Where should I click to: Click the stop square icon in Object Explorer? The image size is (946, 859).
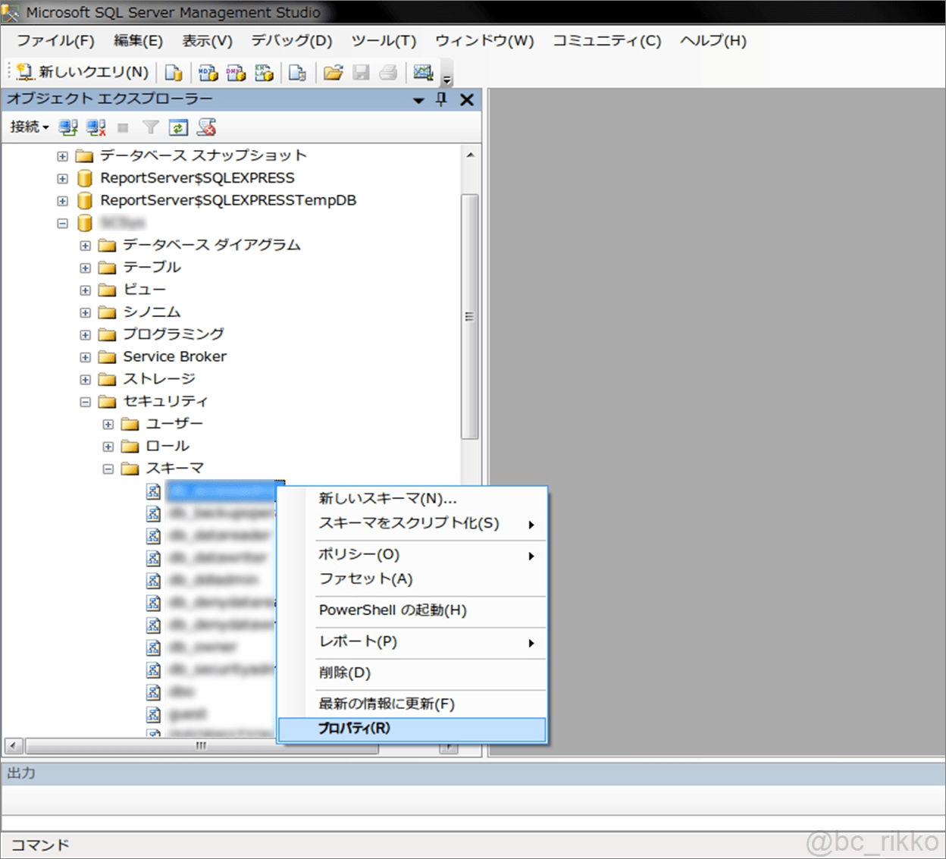point(123,128)
